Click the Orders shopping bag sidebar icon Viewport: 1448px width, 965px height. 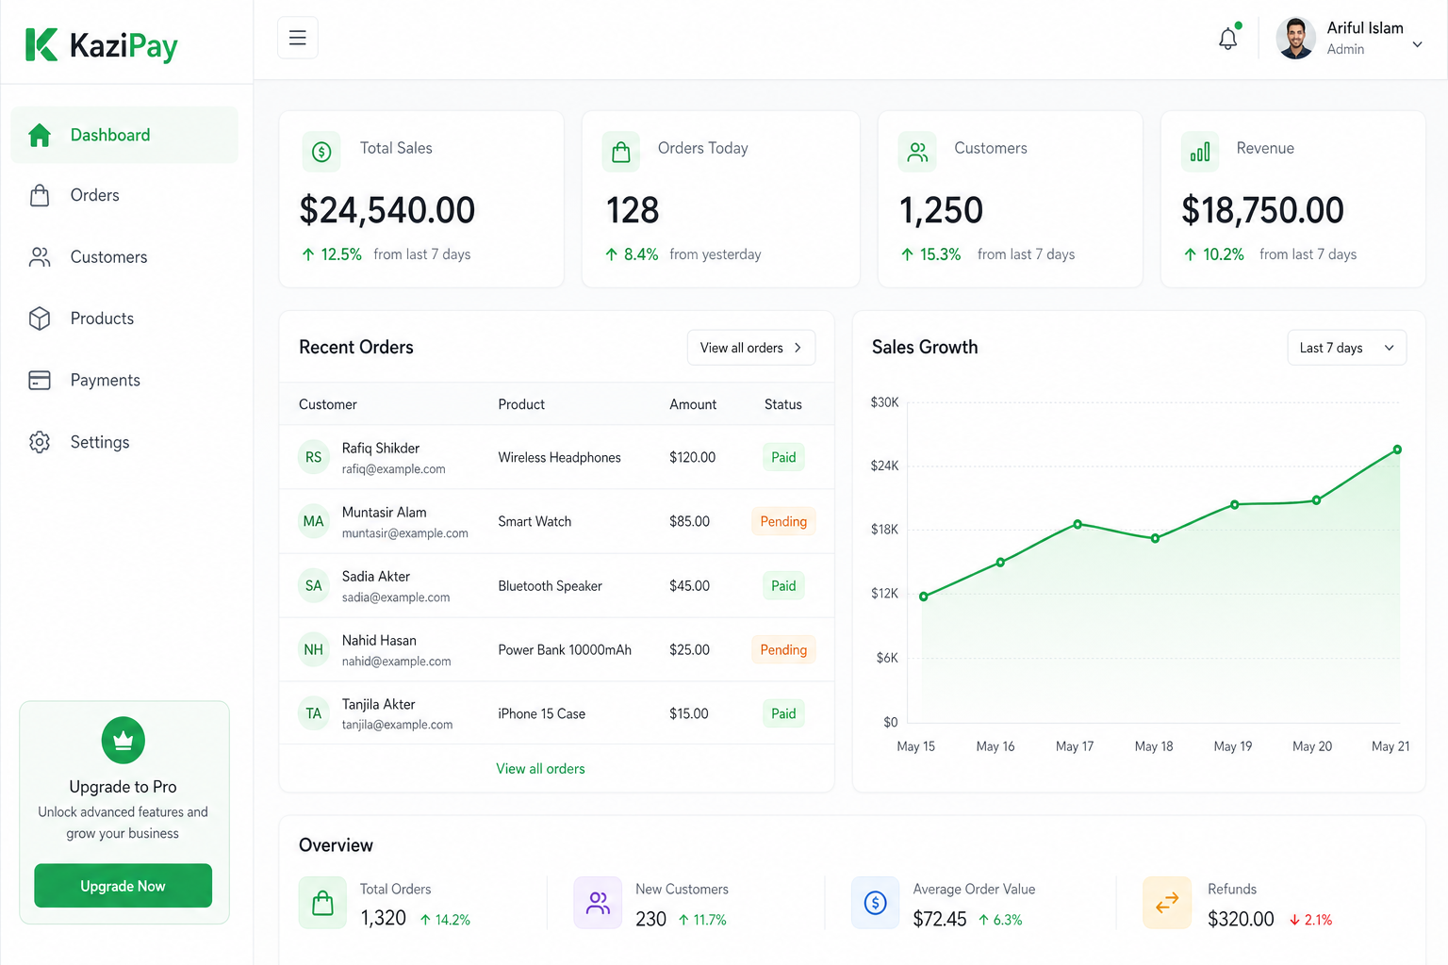pos(40,195)
